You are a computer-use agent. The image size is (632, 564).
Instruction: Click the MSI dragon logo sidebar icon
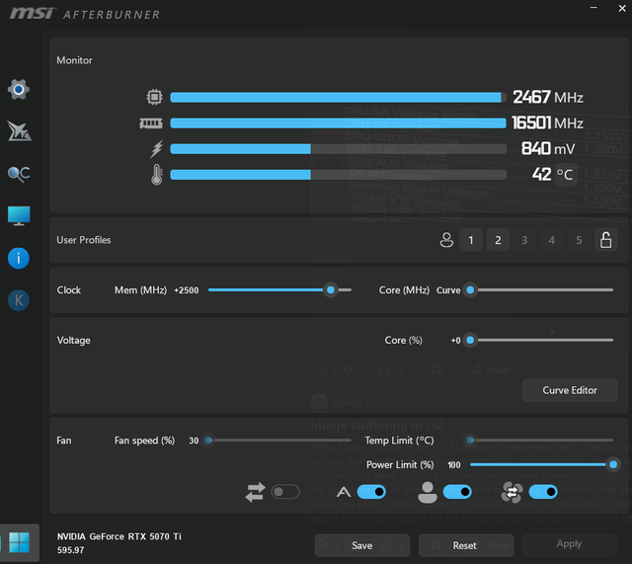click(x=18, y=131)
